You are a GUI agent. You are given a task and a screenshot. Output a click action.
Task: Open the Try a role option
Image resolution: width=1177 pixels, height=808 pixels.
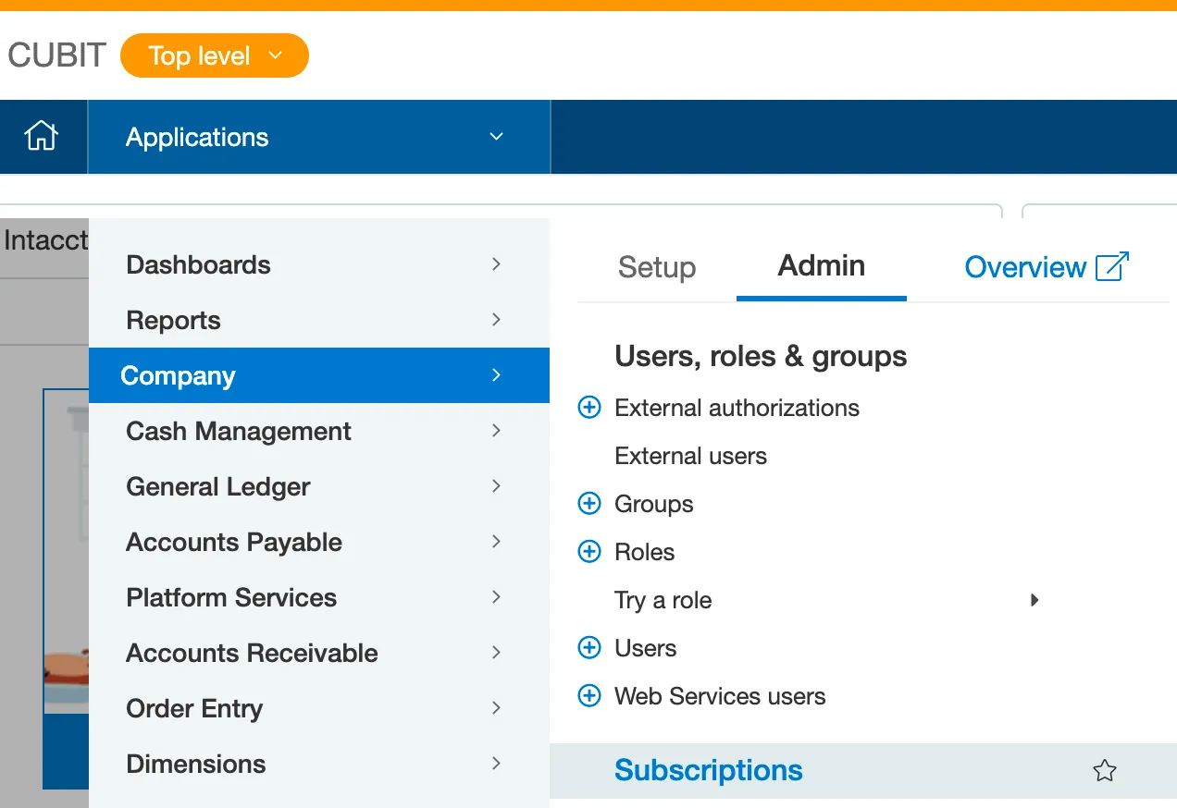663,600
